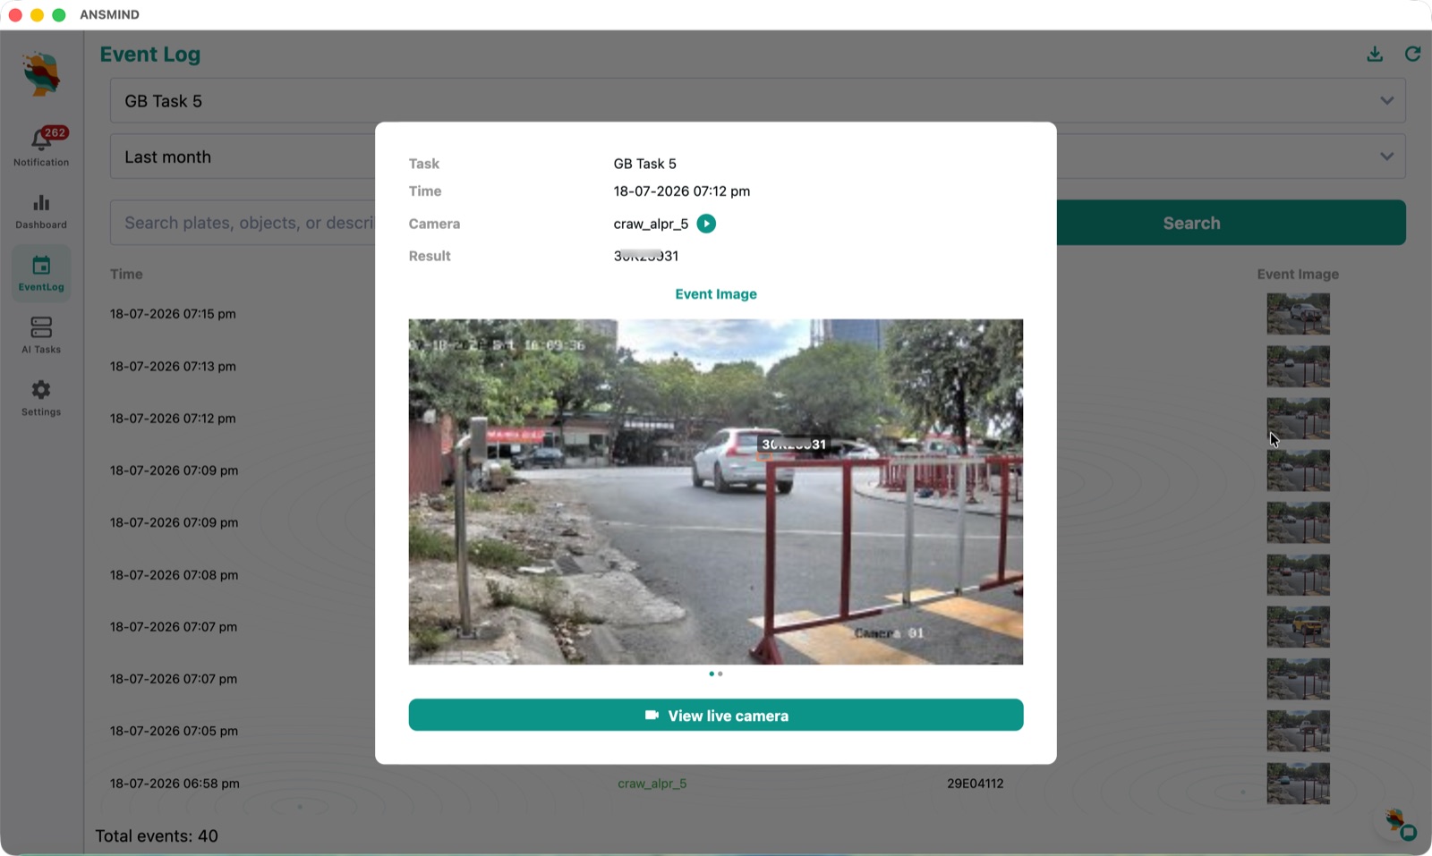The width and height of the screenshot is (1432, 856).
Task: Select the EventLog sidebar item
Action: [x=41, y=273]
